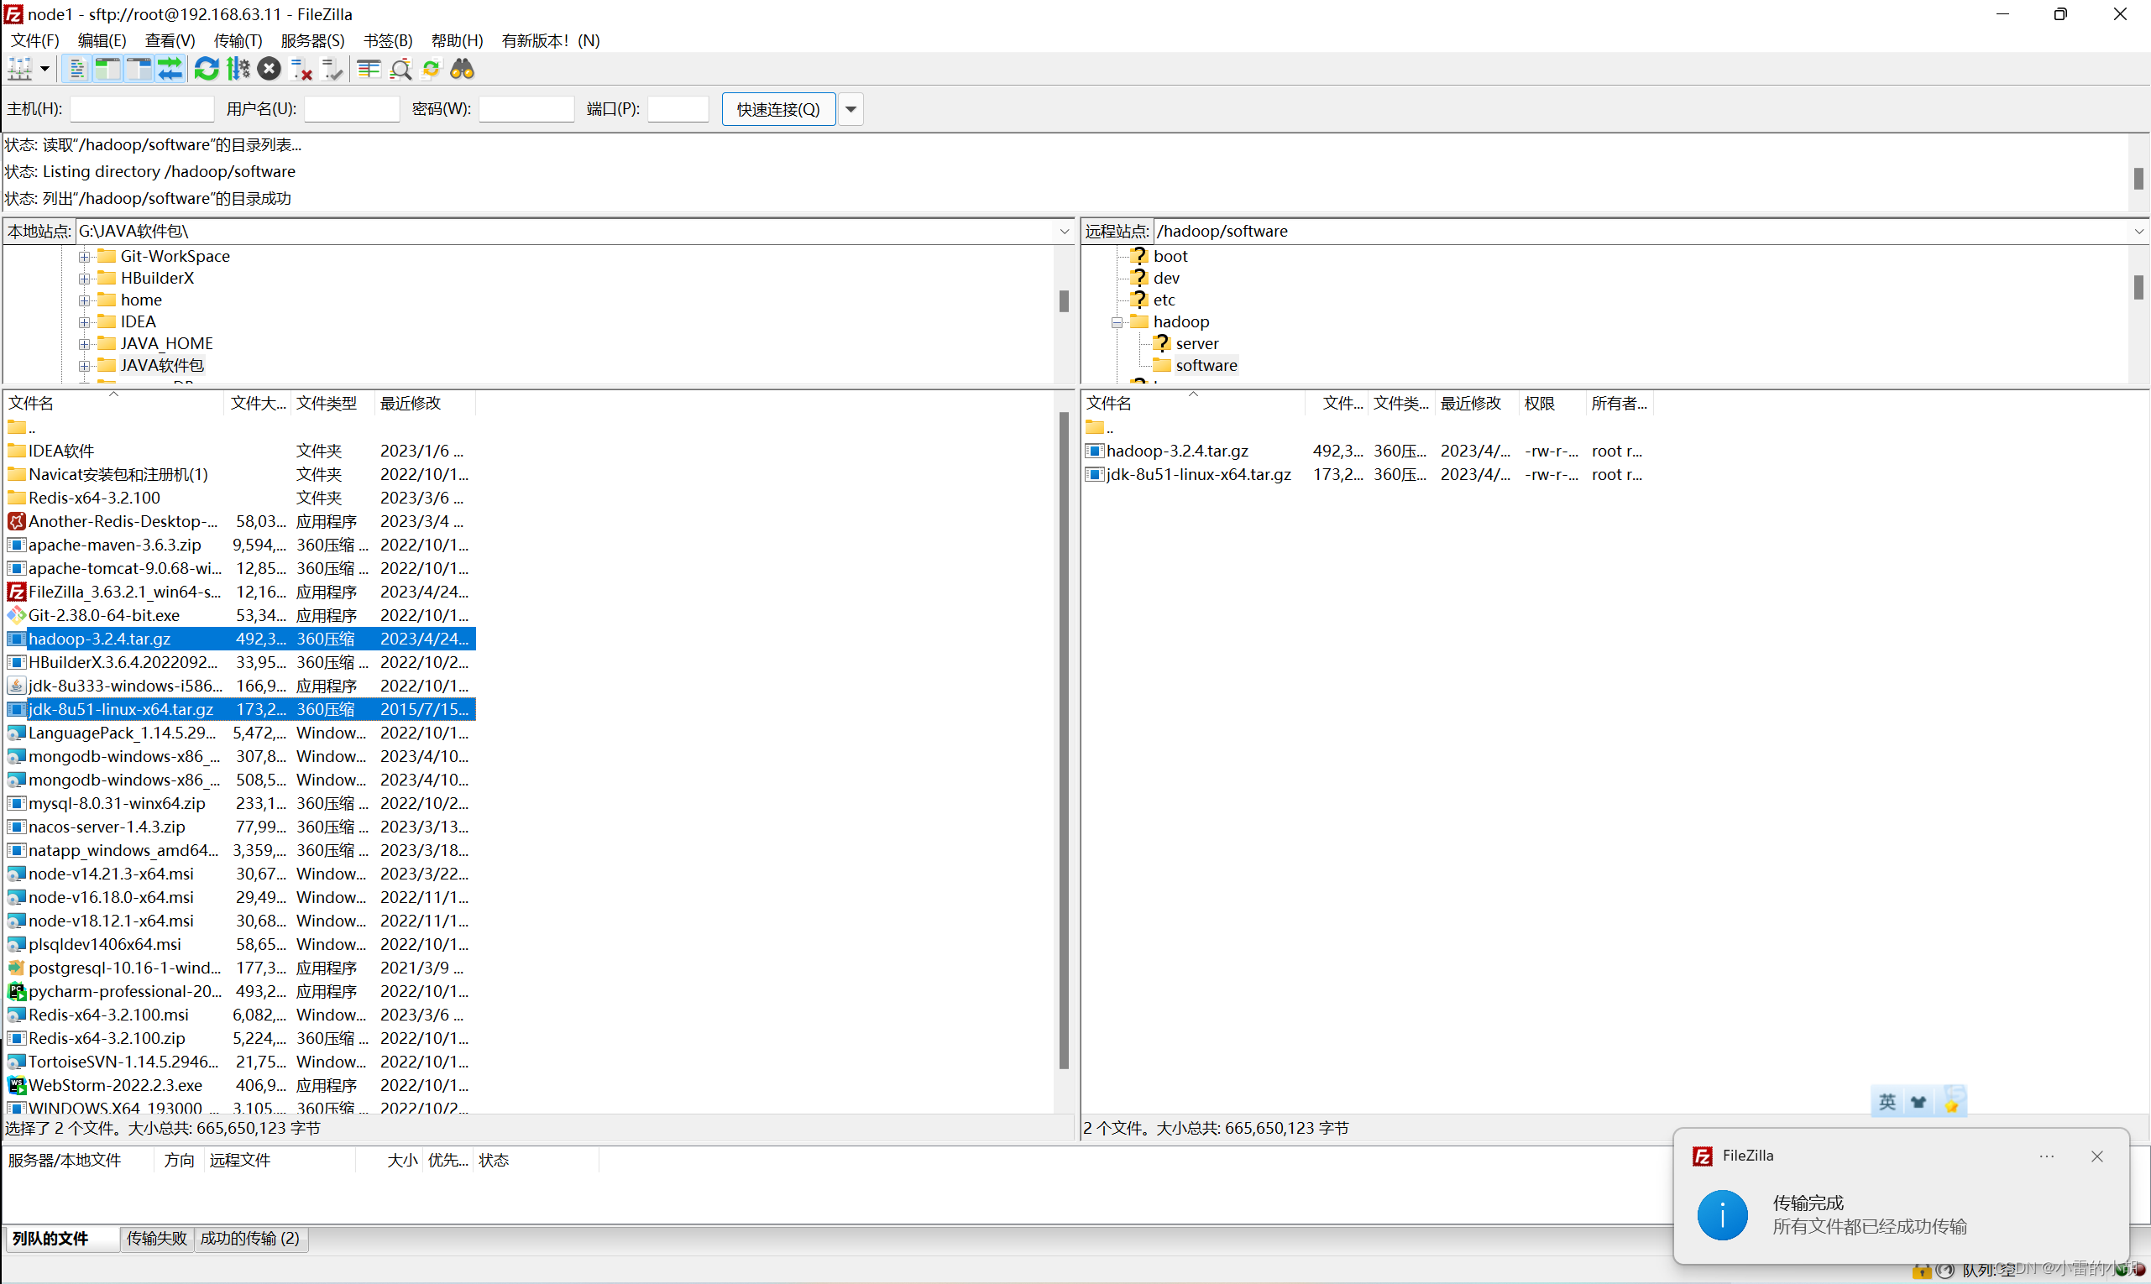This screenshot has width=2151, height=1284.
Task: Expand the JAVA_HOME local folder
Action: [84, 343]
